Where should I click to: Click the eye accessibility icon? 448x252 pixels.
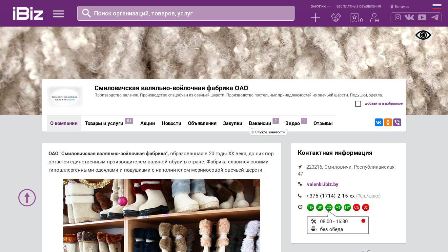[x=423, y=35]
